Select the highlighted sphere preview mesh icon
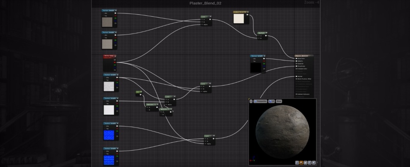This screenshot has width=410, height=167. [301, 163]
